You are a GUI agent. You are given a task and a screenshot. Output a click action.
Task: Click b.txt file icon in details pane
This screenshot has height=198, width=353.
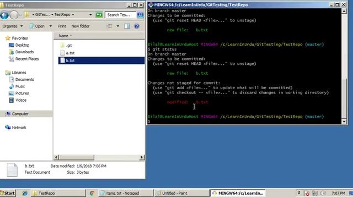pyautogui.click(x=12, y=170)
